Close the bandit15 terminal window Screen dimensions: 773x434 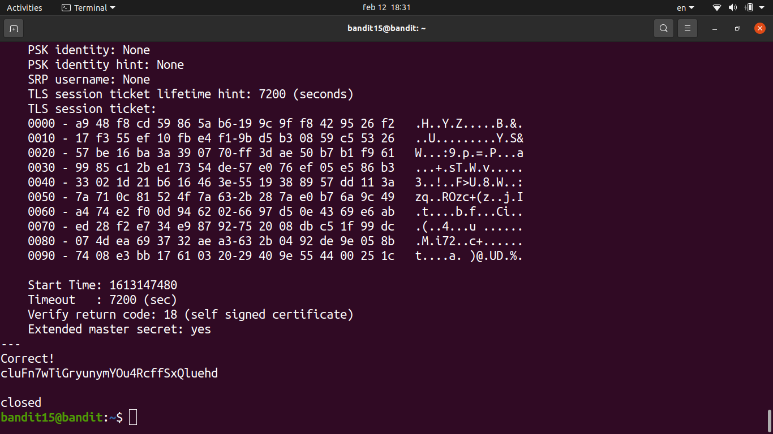point(759,28)
